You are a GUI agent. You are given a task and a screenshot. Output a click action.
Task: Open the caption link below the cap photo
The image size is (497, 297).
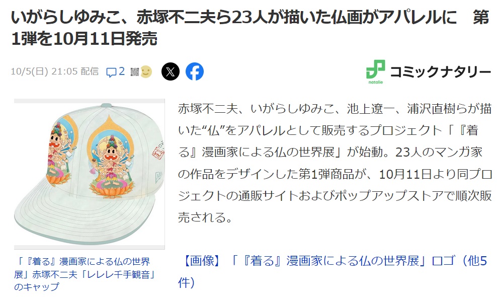85,274
